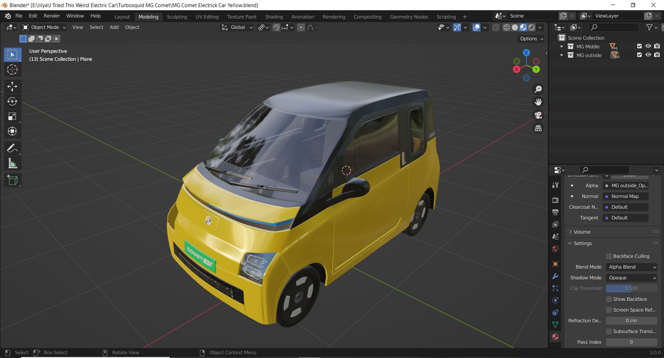Viewport: 664px width, 358px height.
Task: Switch to UV Editing workspace tab
Action: [x=207, y=17]
